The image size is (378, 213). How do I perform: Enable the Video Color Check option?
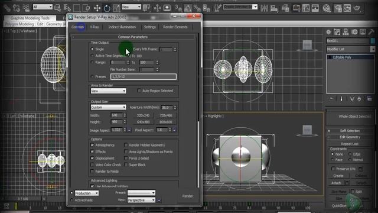(92, 164)
